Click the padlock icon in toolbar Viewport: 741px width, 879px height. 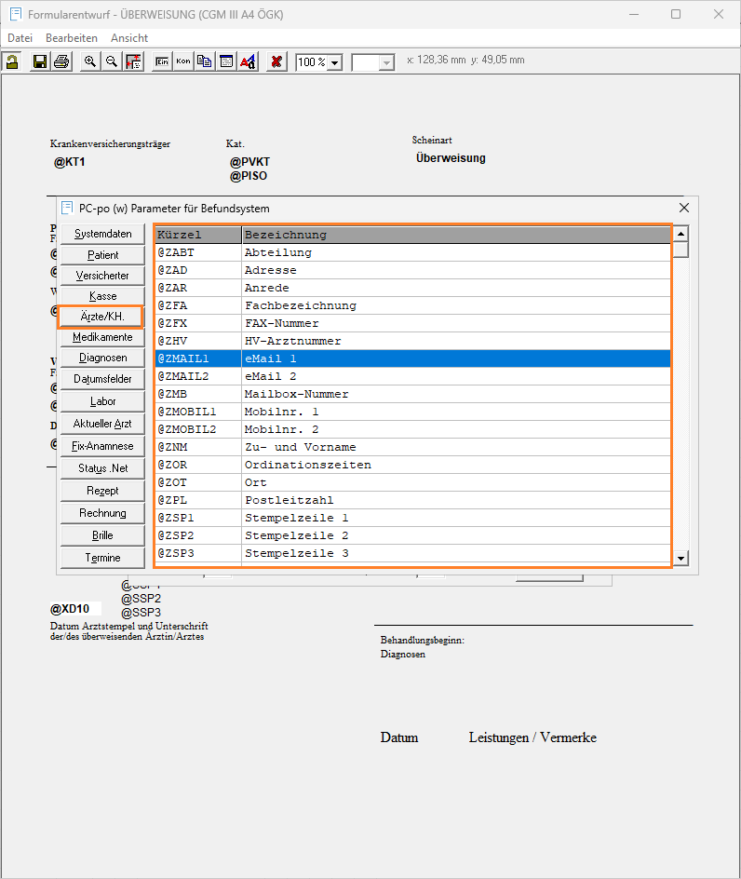click(12, 61)
